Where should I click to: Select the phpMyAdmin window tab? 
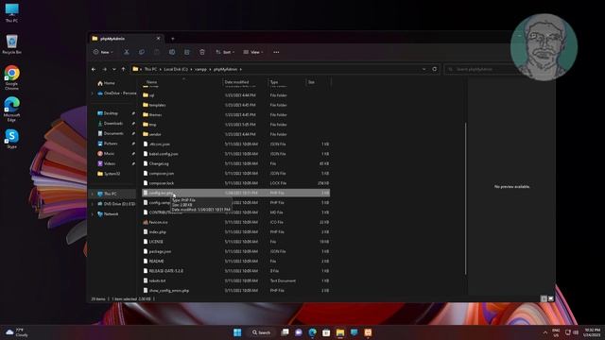(125, 39)
